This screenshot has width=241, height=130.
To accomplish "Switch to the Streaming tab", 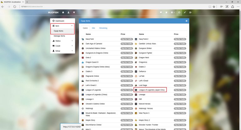I will (103, 28).
